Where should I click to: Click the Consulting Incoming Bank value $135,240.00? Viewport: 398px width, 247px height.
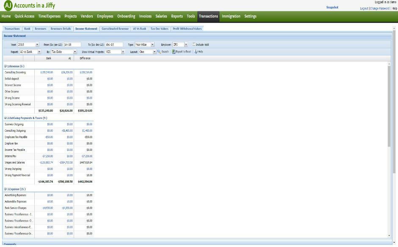pos(47,72)
